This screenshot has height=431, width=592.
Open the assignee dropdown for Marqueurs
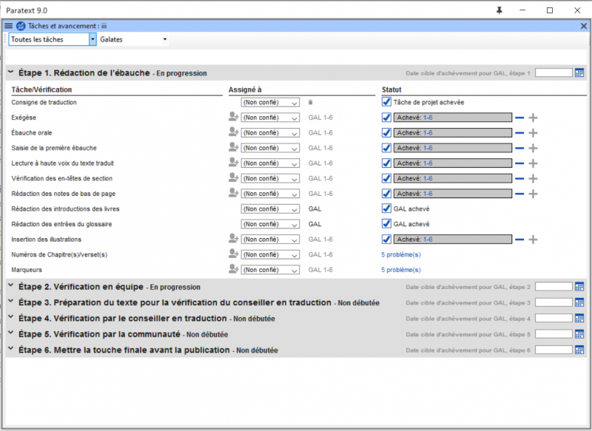pos(270,270)
